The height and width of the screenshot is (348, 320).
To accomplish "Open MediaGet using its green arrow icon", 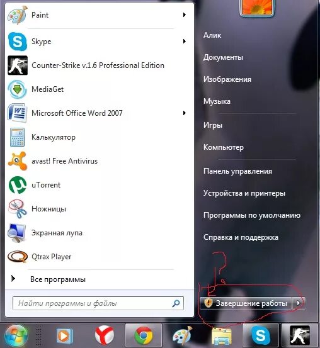I will (18, 89).
